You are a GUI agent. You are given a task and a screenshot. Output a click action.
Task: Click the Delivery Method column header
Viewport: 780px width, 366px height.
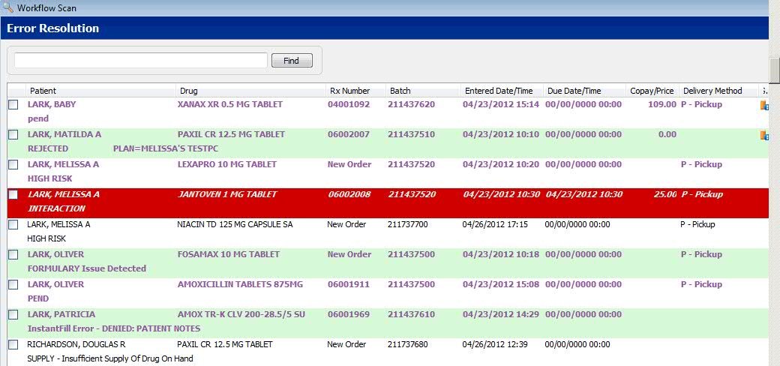click(712, 91)
